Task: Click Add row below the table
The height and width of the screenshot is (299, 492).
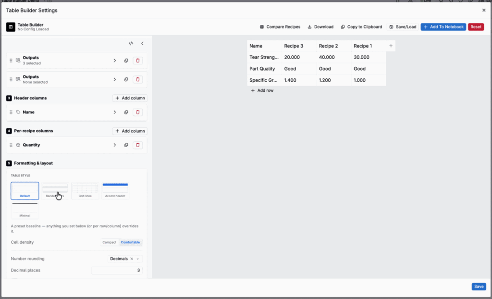Action: point(262,90)
